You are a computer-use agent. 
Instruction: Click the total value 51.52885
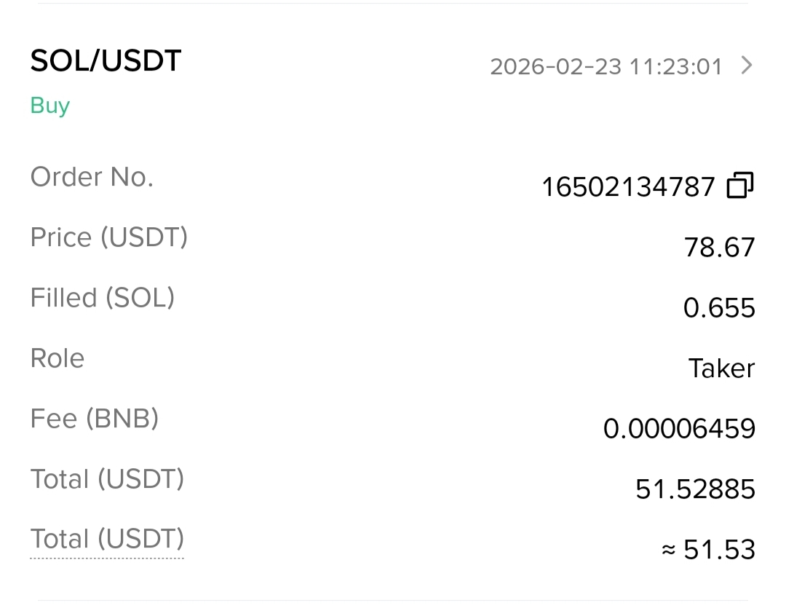tap(695, 489)
